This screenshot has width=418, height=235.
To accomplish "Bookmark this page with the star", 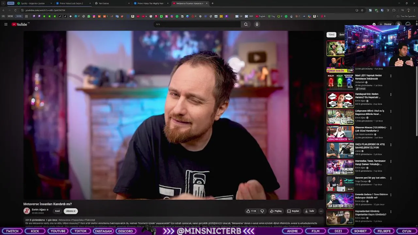I will click(362, 10).
